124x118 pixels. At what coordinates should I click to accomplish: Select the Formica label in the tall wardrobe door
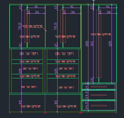(101, 34)
